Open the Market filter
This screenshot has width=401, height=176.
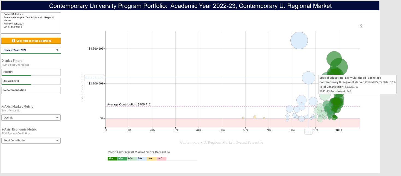(31, 72)
